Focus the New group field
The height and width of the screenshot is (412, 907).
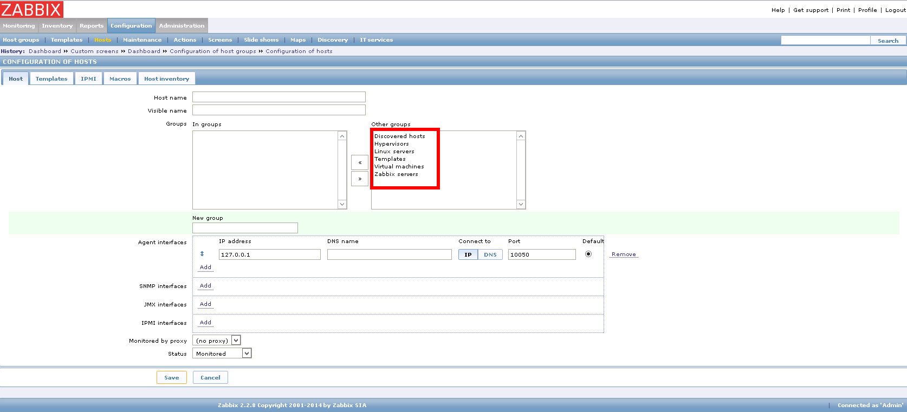245,228
